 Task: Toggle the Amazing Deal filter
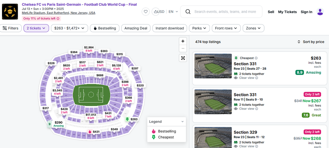[136, 28]
